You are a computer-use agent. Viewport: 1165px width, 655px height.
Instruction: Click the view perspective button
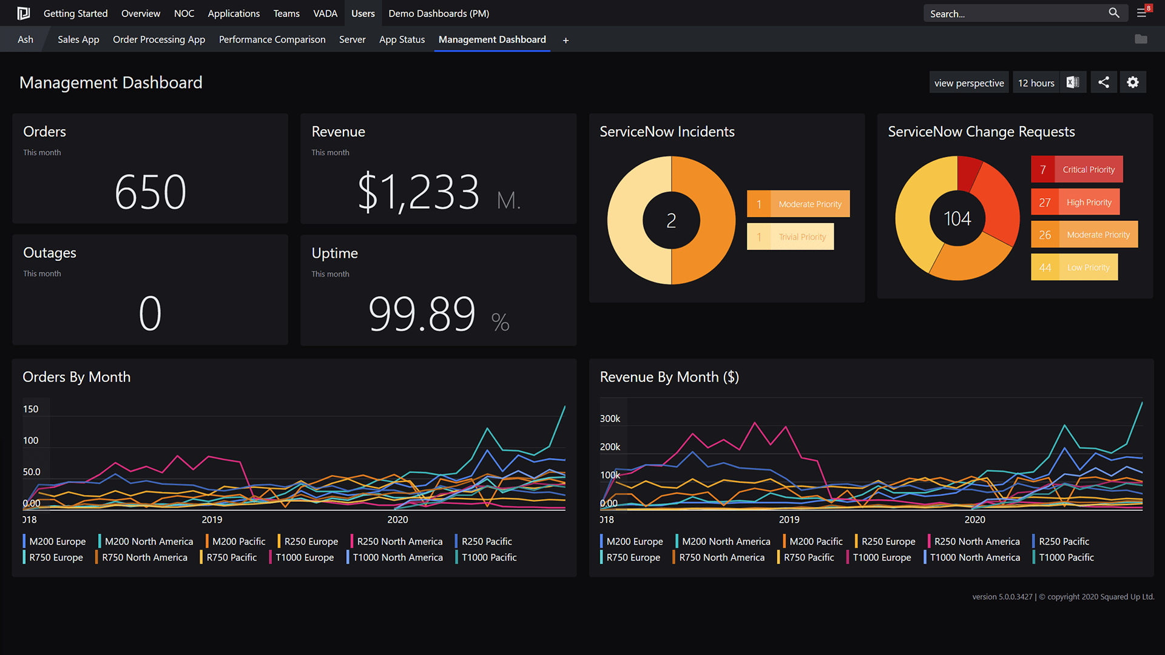(x=969, y=82)
